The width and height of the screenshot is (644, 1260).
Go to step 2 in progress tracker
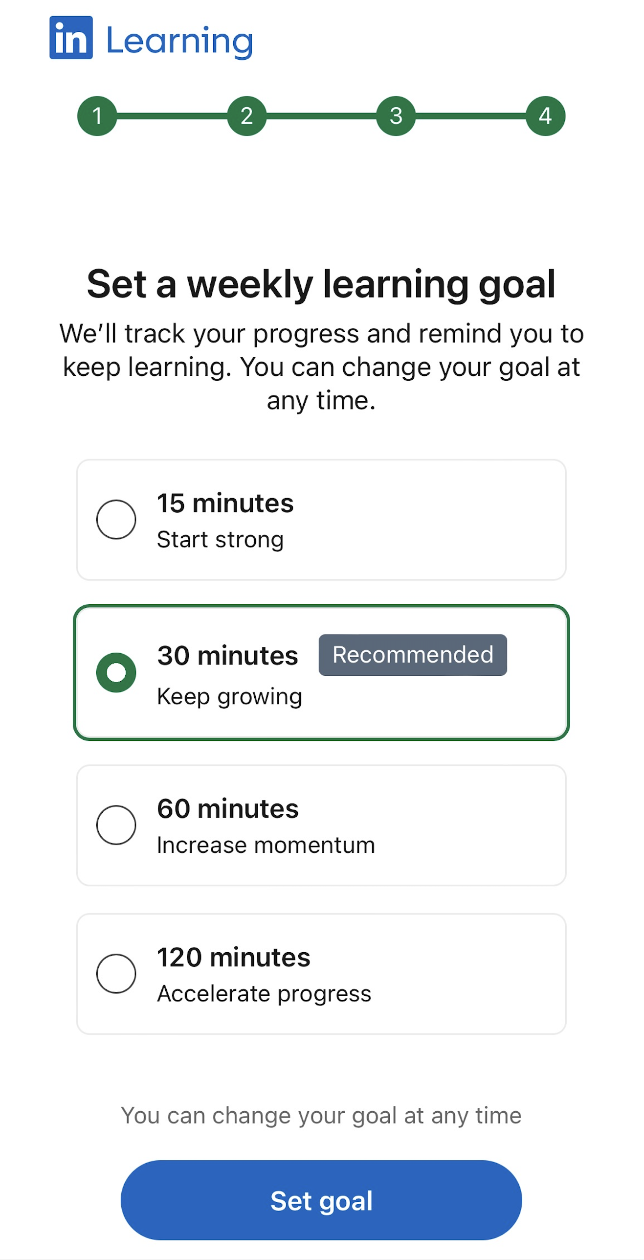[247, 116]
